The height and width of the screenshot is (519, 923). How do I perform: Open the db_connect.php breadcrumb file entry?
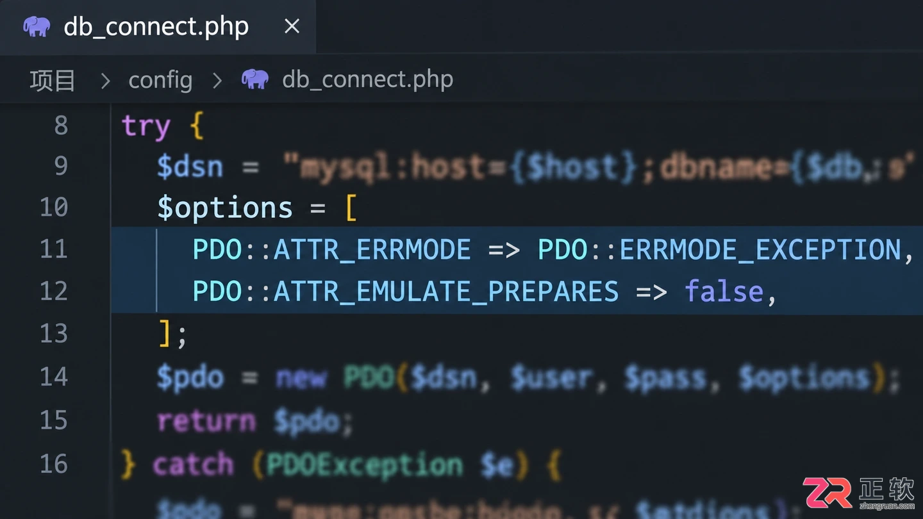click(367, 79)
